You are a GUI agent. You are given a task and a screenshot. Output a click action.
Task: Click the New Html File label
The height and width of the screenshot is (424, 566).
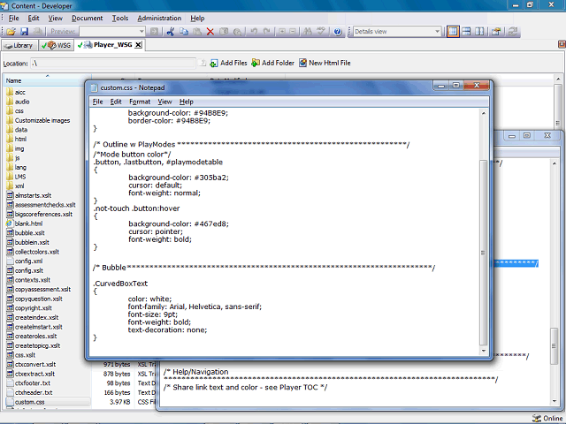coord(330,63)
